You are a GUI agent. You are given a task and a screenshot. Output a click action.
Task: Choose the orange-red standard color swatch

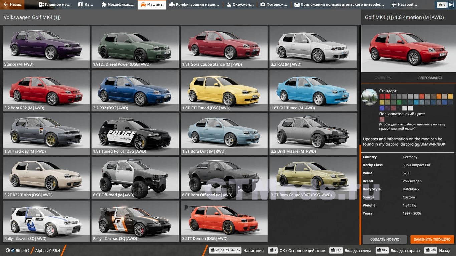click(422, 96)
